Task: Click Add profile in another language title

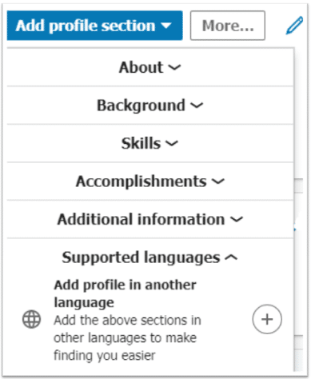Action: tap(126, 293)
